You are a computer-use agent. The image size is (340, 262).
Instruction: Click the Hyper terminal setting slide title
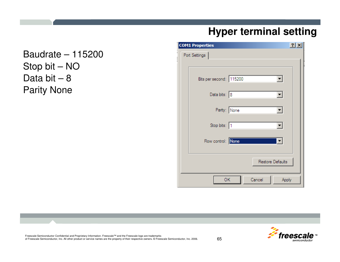[x=262, y=32]
